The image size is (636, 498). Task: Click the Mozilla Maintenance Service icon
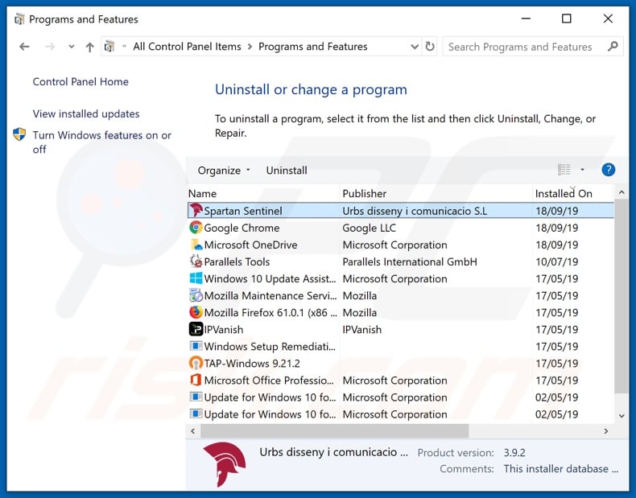196,295
